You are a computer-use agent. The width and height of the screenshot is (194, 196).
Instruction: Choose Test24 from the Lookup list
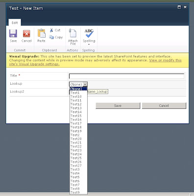coord(78,154)
